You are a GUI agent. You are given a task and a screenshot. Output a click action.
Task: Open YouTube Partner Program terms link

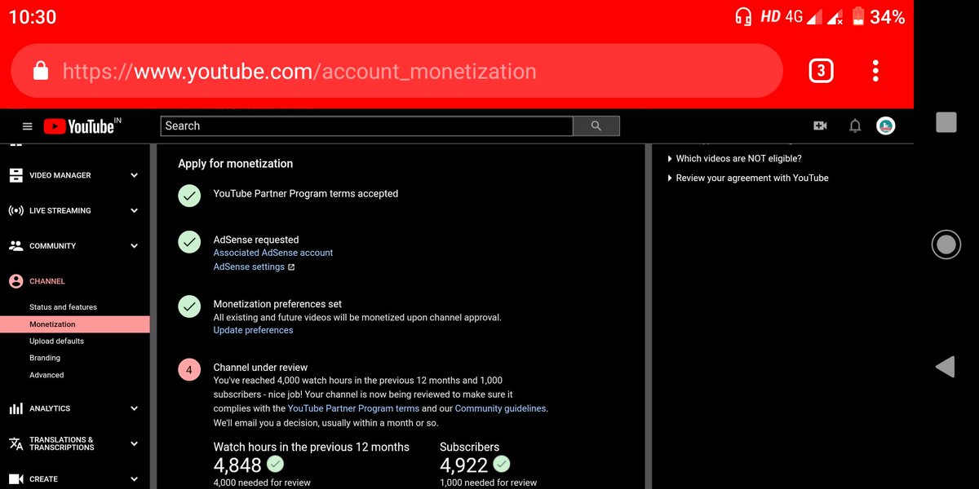[x=353, y=408]
